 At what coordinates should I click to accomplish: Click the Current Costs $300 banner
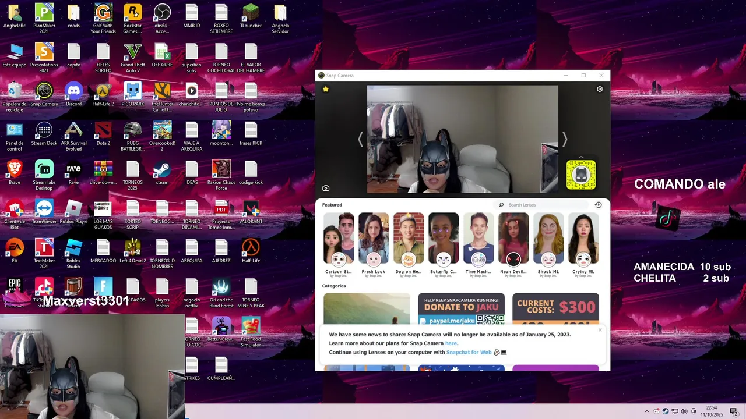555,309
